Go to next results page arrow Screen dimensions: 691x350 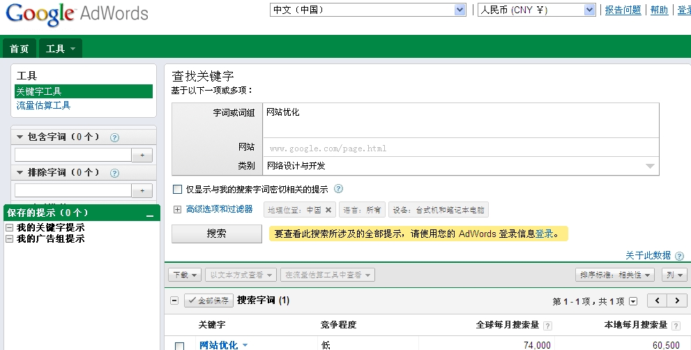pyautogui.click(x=676, y=300)
